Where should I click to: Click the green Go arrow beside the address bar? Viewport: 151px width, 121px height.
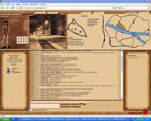coord(116,8)
